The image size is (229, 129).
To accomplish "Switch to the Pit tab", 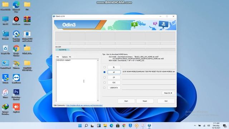I will pyautogui.click(x=70, y=57).
